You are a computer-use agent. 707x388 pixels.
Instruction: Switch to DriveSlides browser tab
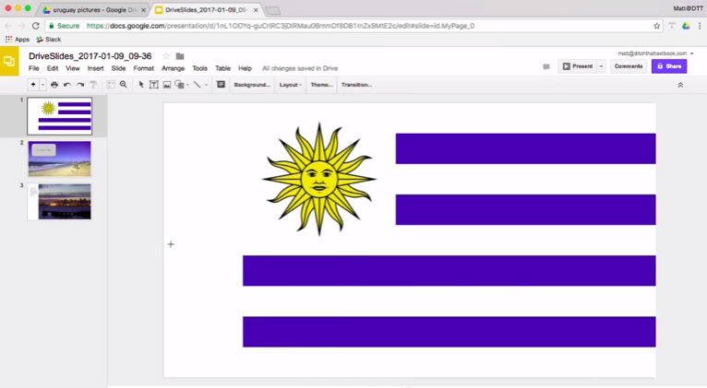207,10
